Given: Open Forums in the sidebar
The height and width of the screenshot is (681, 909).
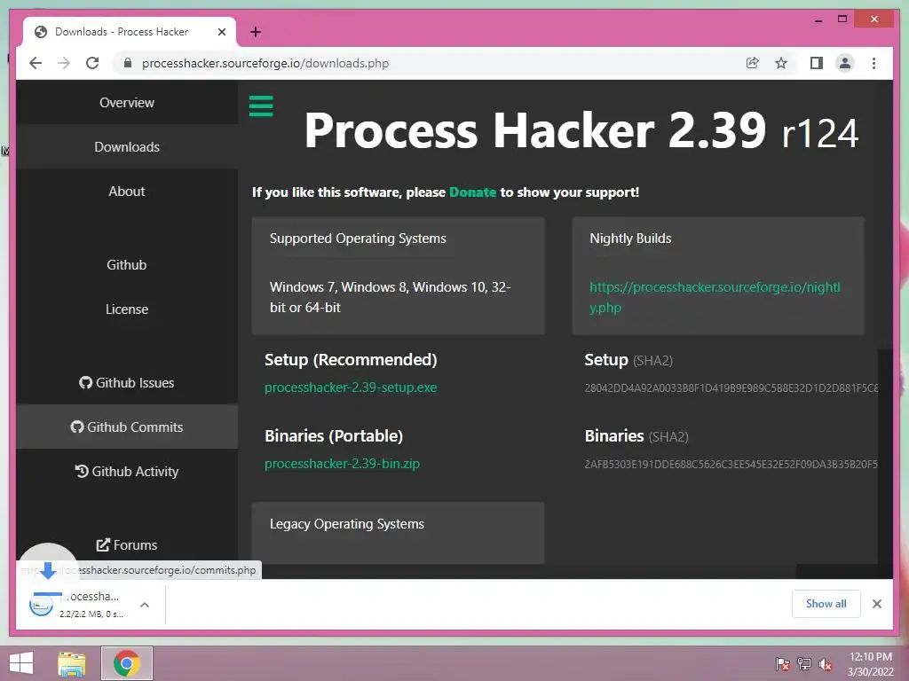Looking at the screenshot, I should (x=127, y=545).
